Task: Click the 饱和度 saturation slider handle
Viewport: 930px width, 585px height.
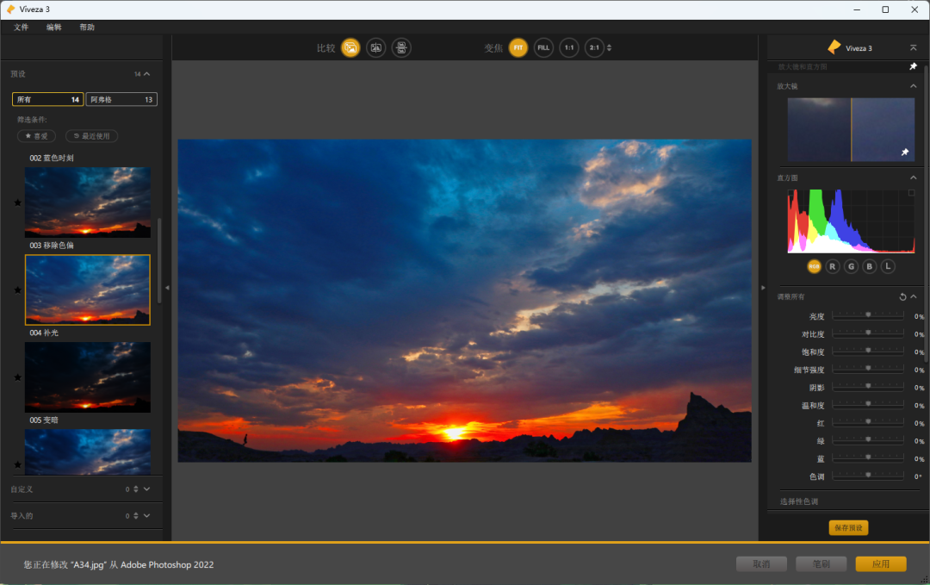Action: click(x=868, y=351)
